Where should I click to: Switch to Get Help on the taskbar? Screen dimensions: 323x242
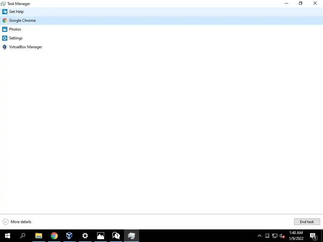(x=116, y=236)
